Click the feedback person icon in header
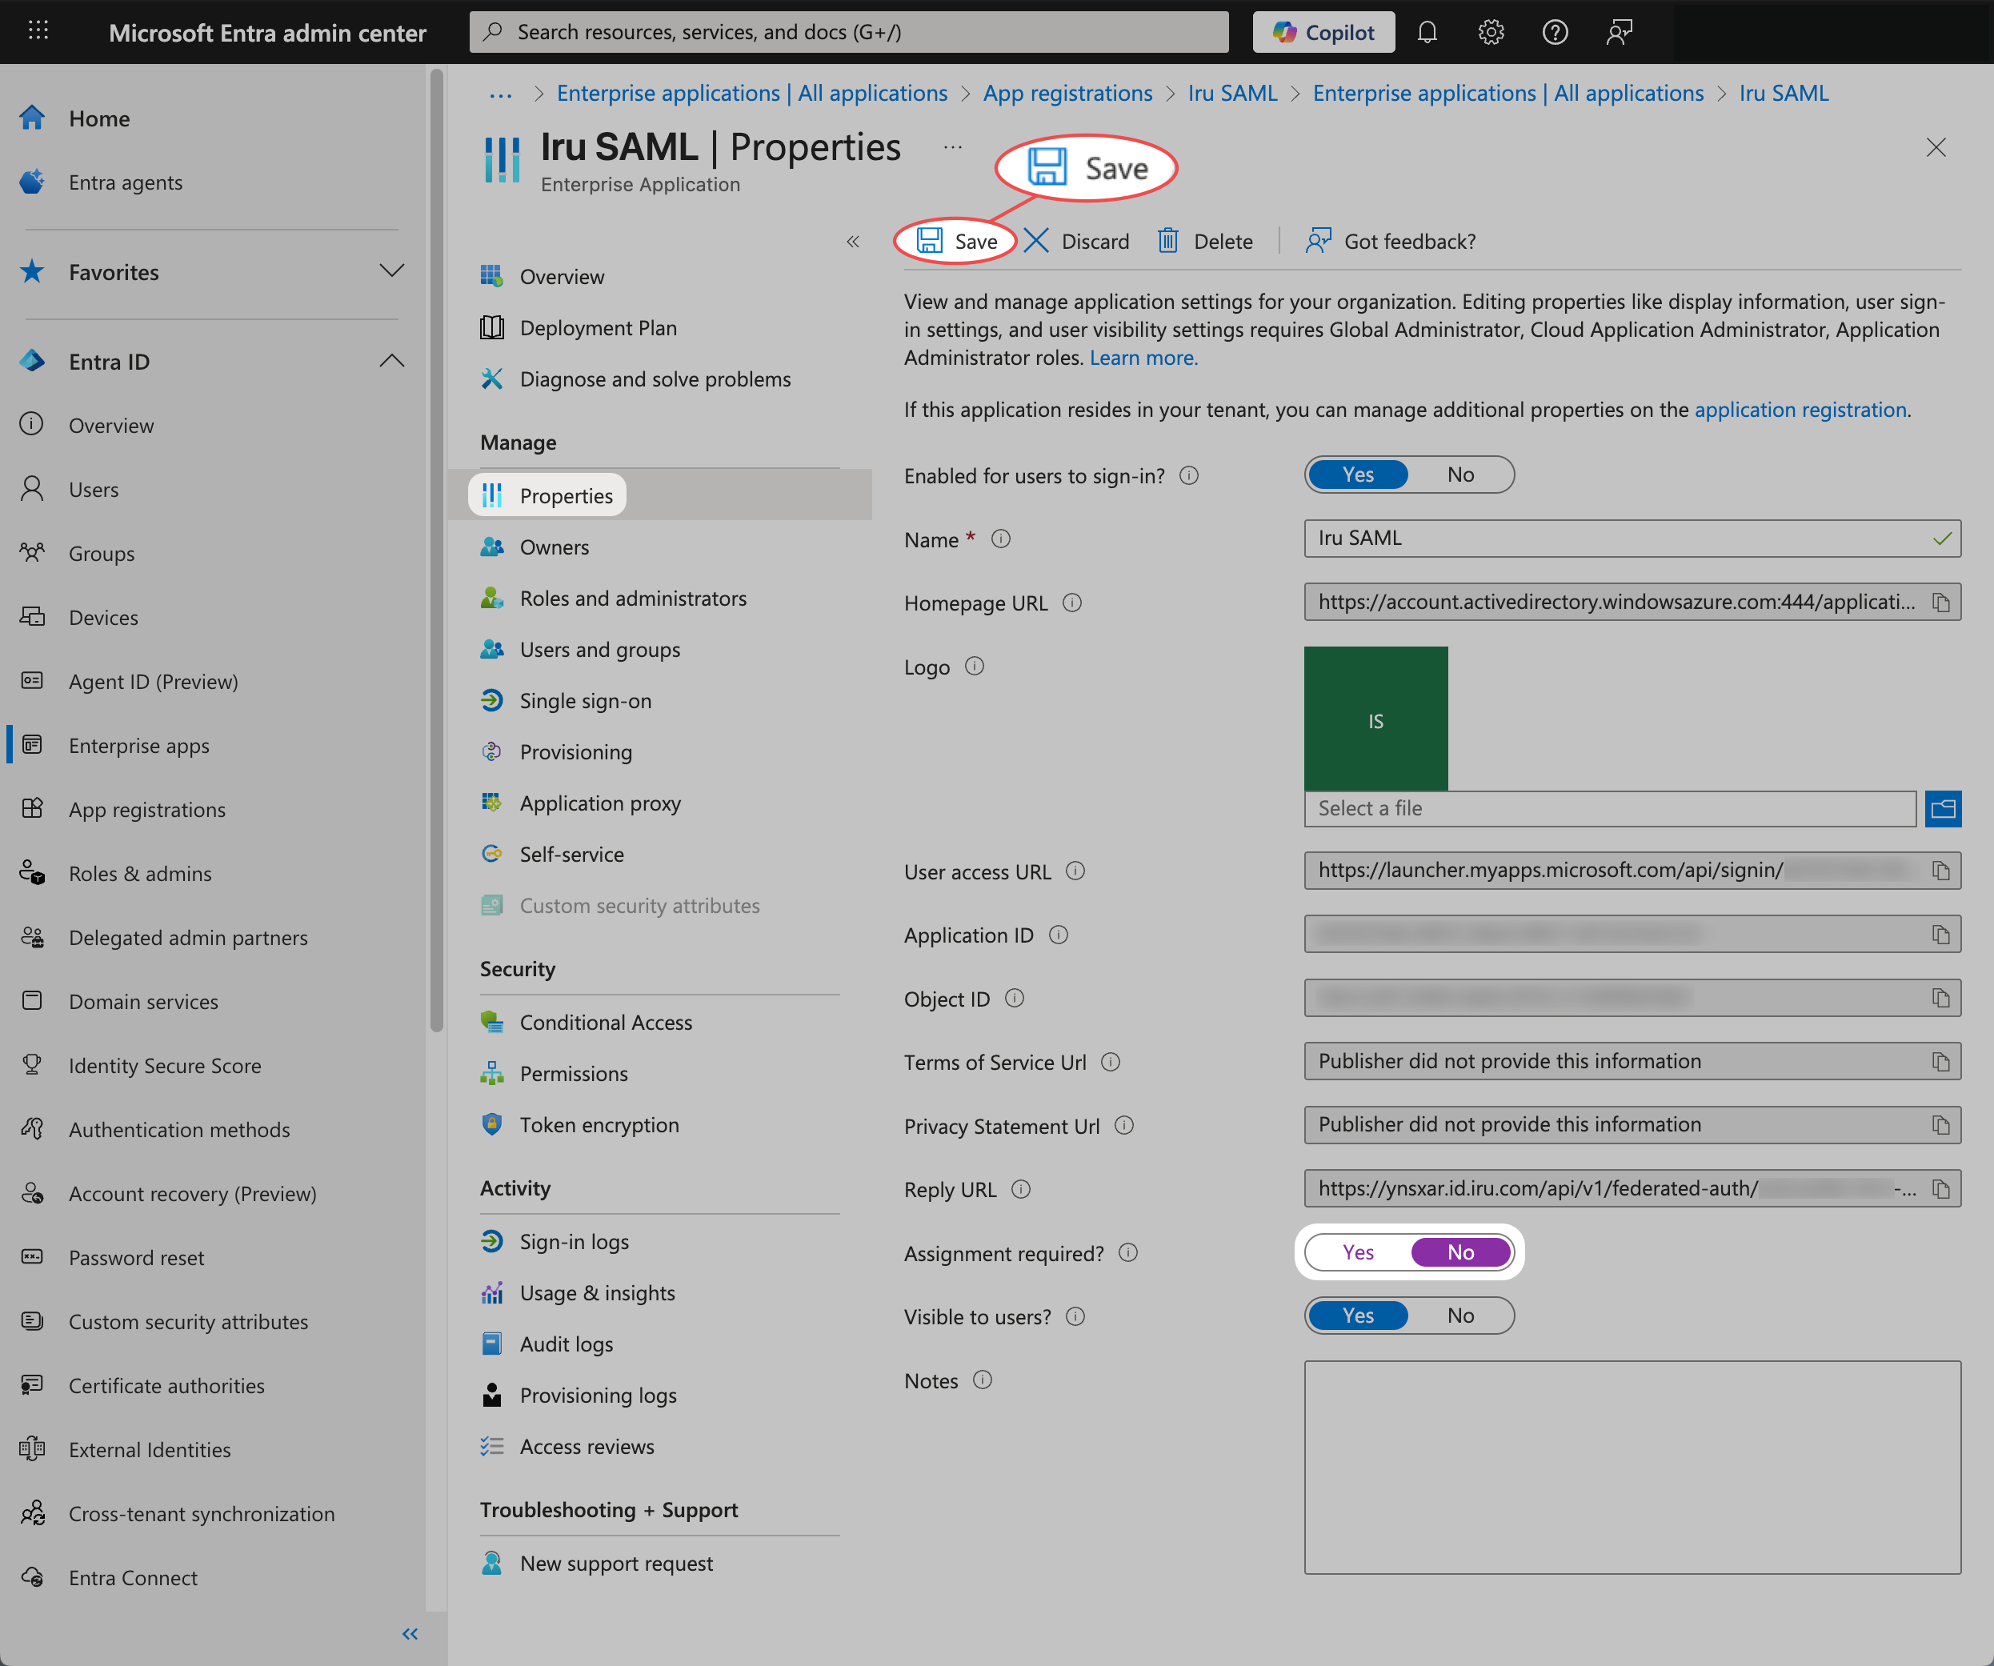This screenshot has width=1994, height=1666. pyautogui.click(x=1619, y=32)
